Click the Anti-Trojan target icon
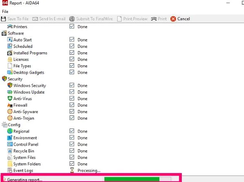244x182 pixels. (10, 118)
